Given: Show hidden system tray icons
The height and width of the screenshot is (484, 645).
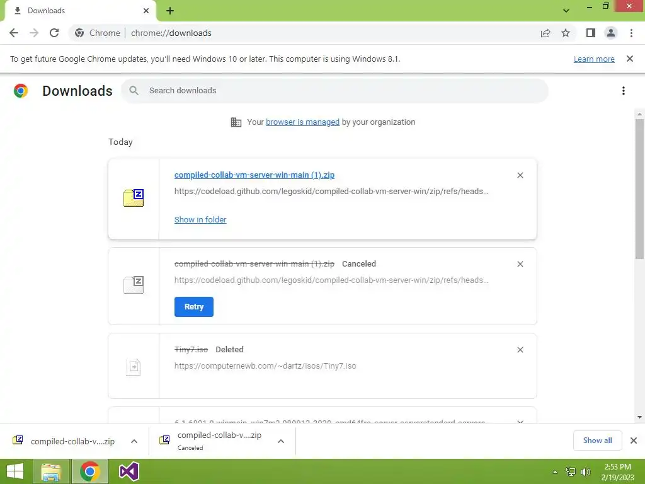Looking at the screenshot, I should tap(555, 472).
